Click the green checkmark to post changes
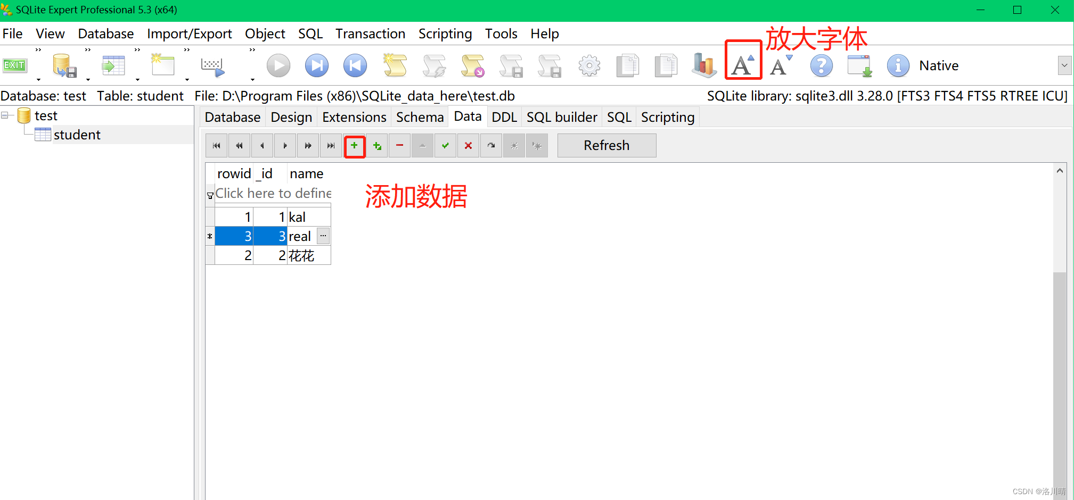Image resolution: width=1074 pixels, height=500 pixels. [x=445, y=145]
